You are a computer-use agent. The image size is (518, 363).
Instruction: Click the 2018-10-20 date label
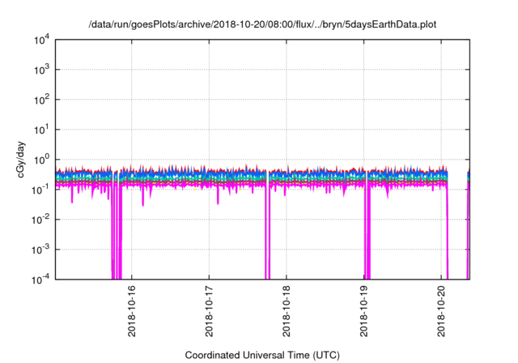(x=441, y=311)
